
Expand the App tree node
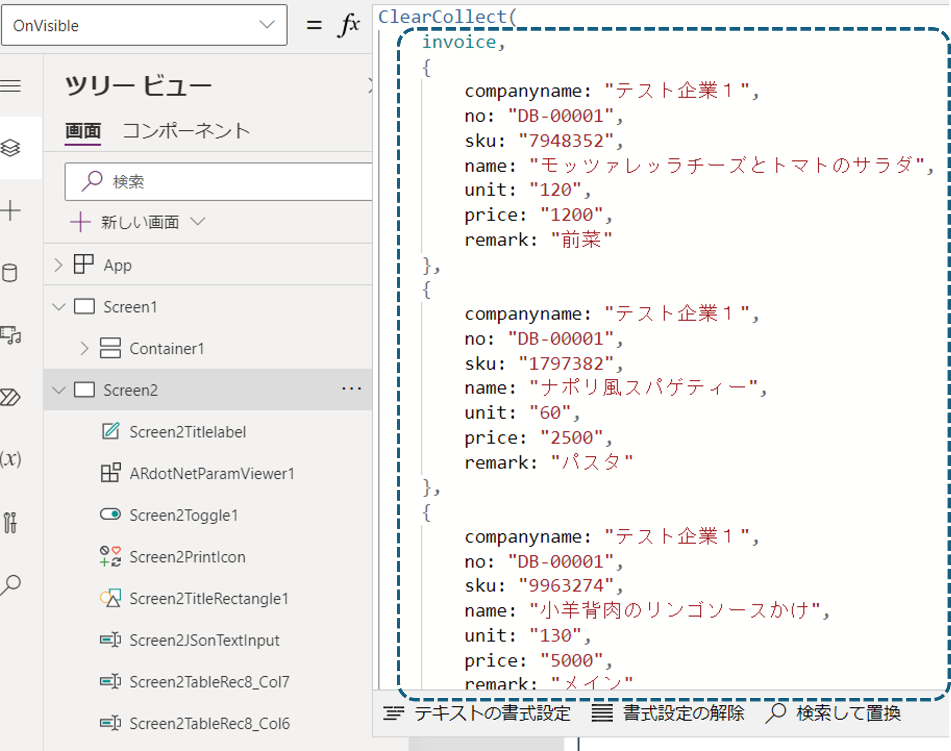(58, 265)
